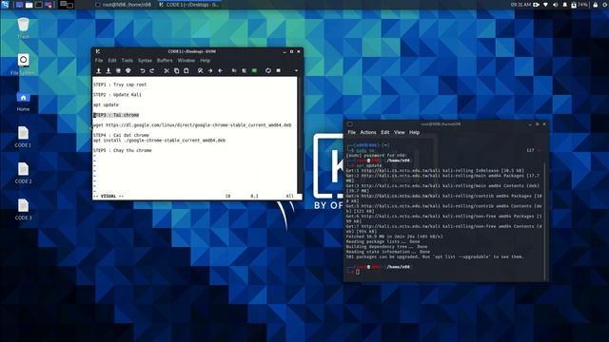609x342 pixels.
Task: Select the CODE 2 file on the desktop
Action: click(23, 173)
